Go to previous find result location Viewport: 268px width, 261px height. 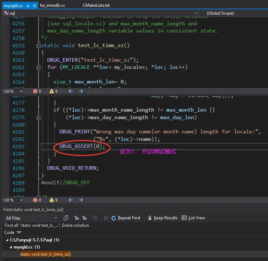pyautogui.click(x=77, y=218)
